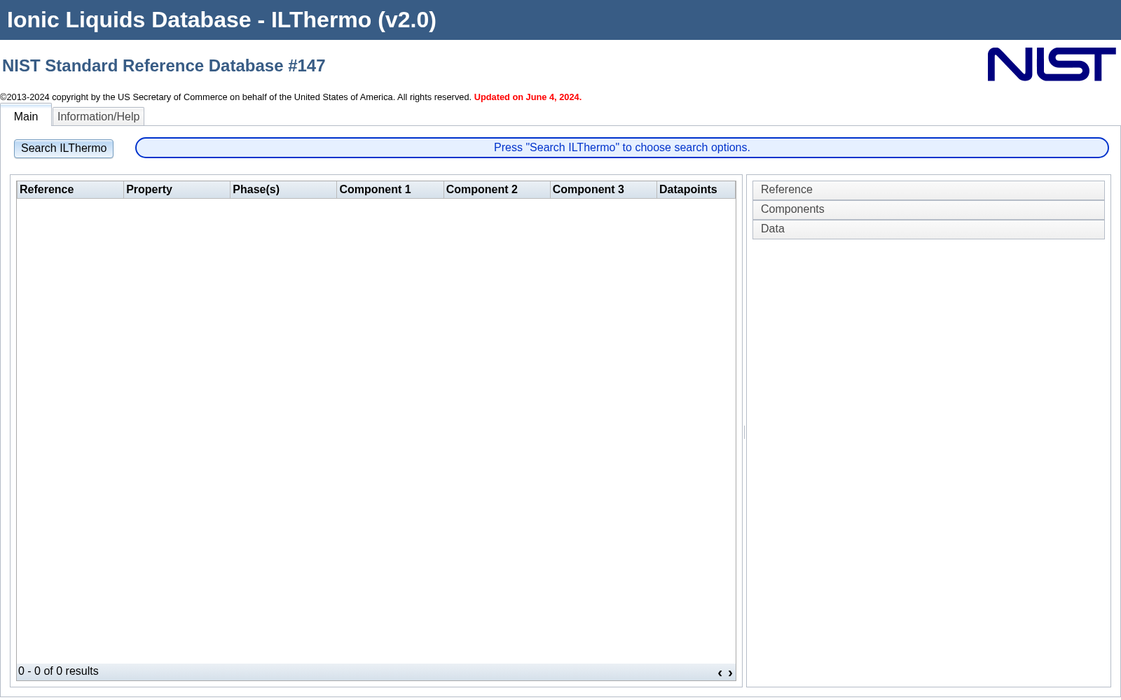
Task: Click the 'Ionic Liquids Database - ILThermo (v2.0)' title
Action: (221, 20)
